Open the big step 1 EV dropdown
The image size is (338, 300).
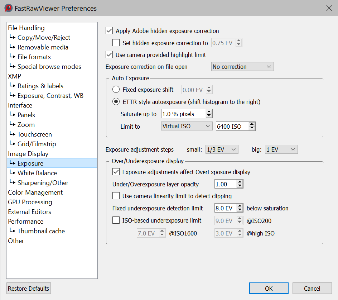coord(281,149)
